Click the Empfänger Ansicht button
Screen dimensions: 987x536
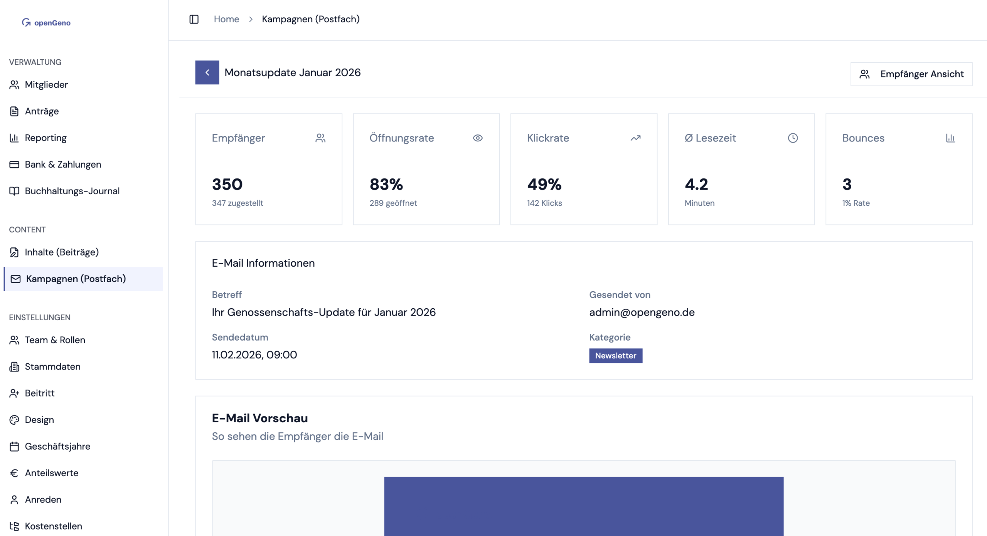pos(911,74)
